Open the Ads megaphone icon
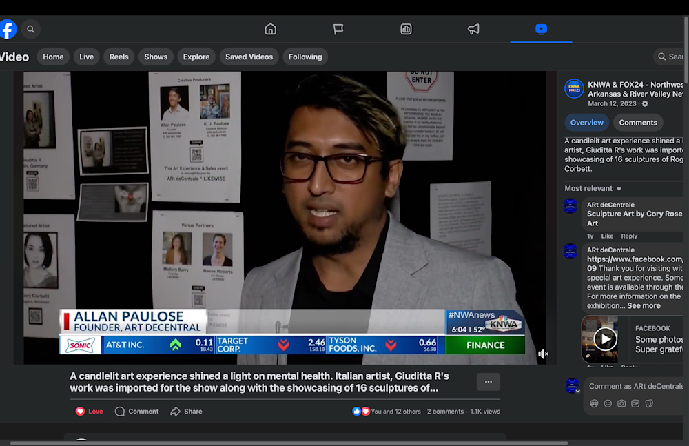The height and width of the screenshot is (446, 689). [x=473, y=29]
